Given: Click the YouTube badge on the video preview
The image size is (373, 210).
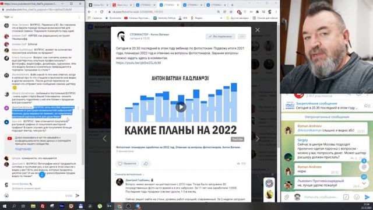Looking at the screenshot, I should point(237,139).
